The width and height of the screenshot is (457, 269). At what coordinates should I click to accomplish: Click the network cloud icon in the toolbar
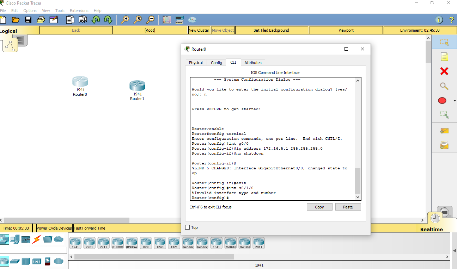(192, 20)
